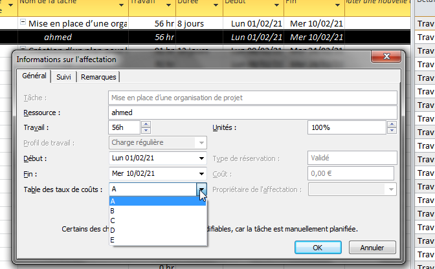
Task: Open the Remarques tab
Action: 98,77
